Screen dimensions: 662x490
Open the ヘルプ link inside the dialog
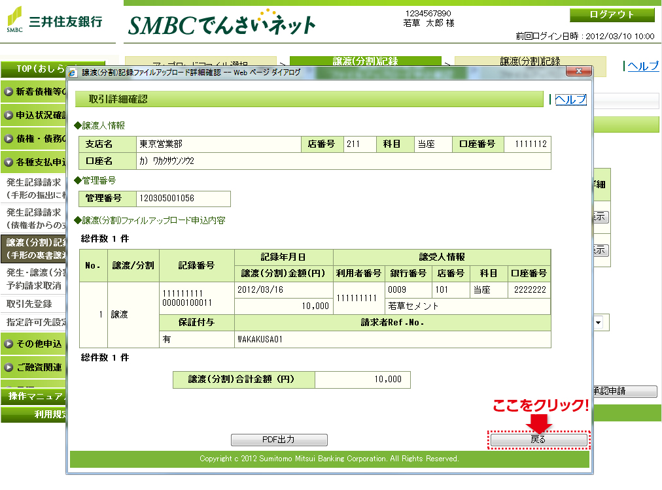pos(571,99)
